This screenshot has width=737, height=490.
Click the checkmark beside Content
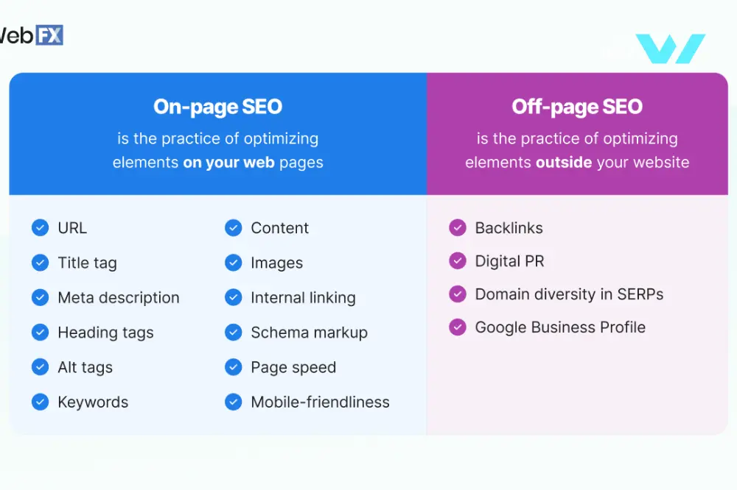click(x=233, y=227)
